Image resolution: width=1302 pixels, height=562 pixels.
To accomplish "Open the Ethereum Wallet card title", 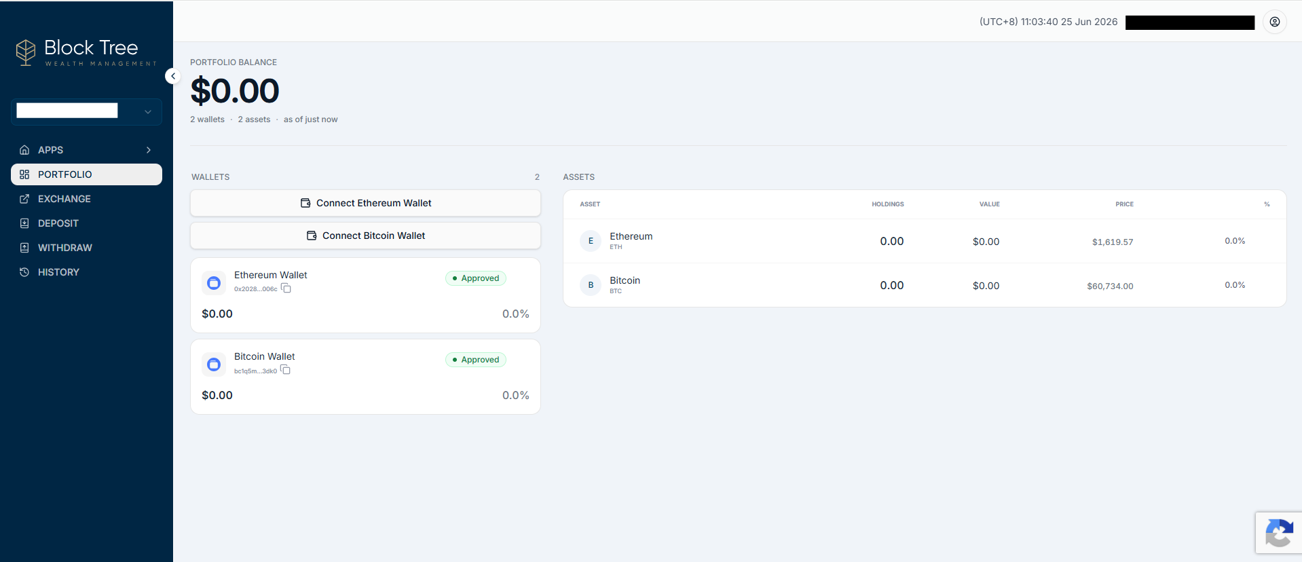I will coord(270,275).
